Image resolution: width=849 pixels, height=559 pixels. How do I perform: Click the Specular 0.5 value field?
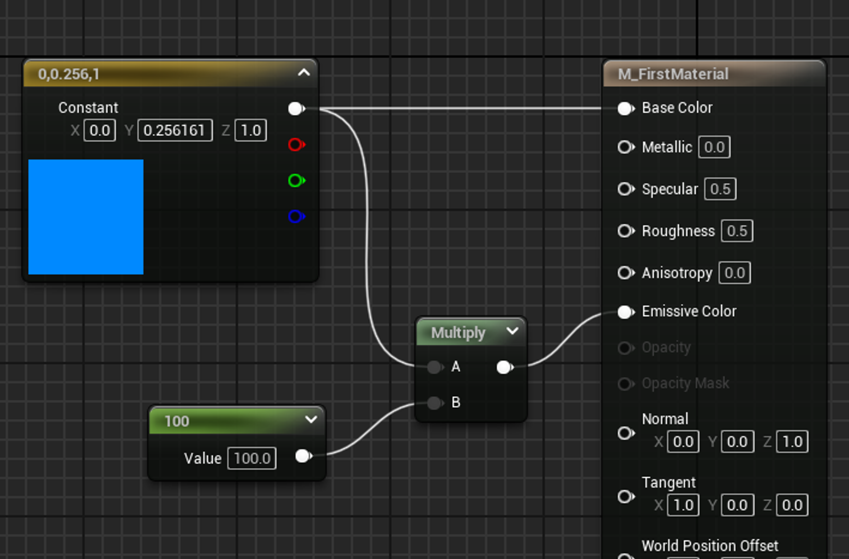pyautogui.click(x=720, y=189)
